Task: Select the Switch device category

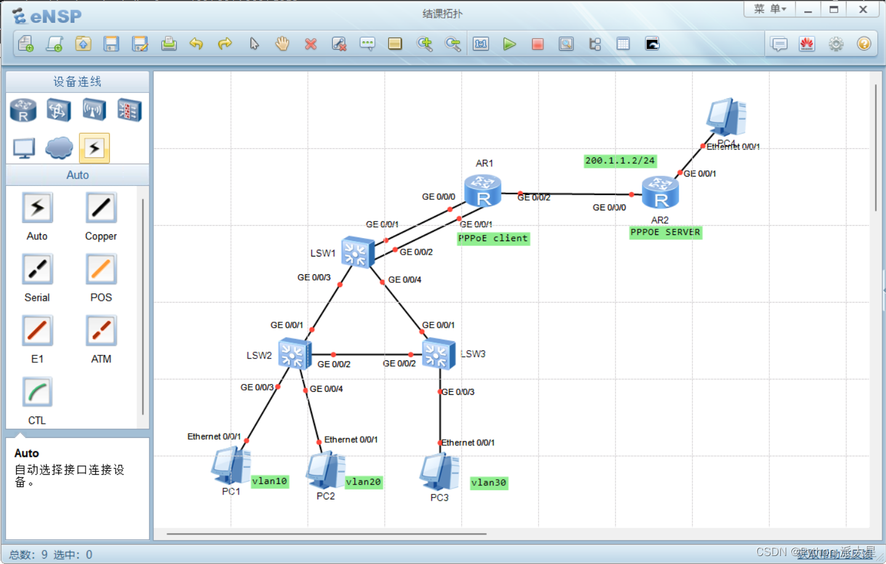Action: tap(58, 110)
